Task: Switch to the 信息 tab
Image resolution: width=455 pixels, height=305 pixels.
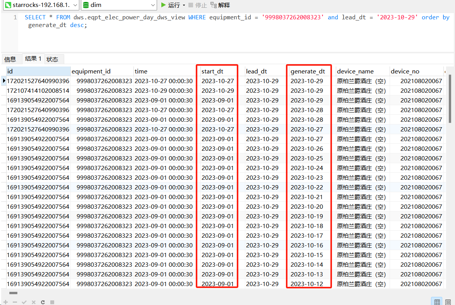Action: pyautogui.click(x=10, y=59)
